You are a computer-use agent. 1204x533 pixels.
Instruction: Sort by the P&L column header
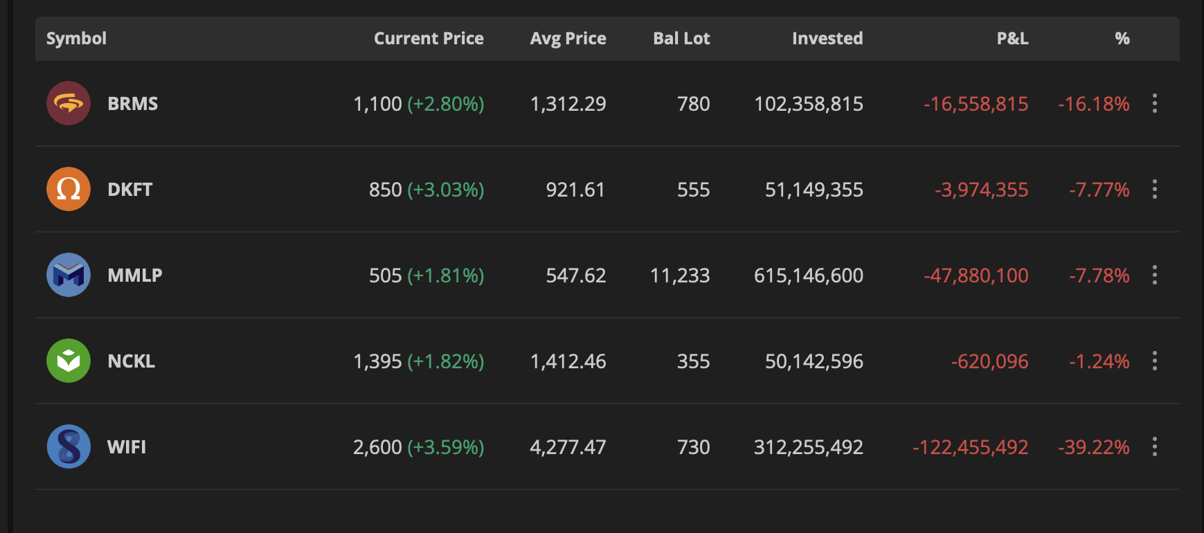(x=1012, y=39)
